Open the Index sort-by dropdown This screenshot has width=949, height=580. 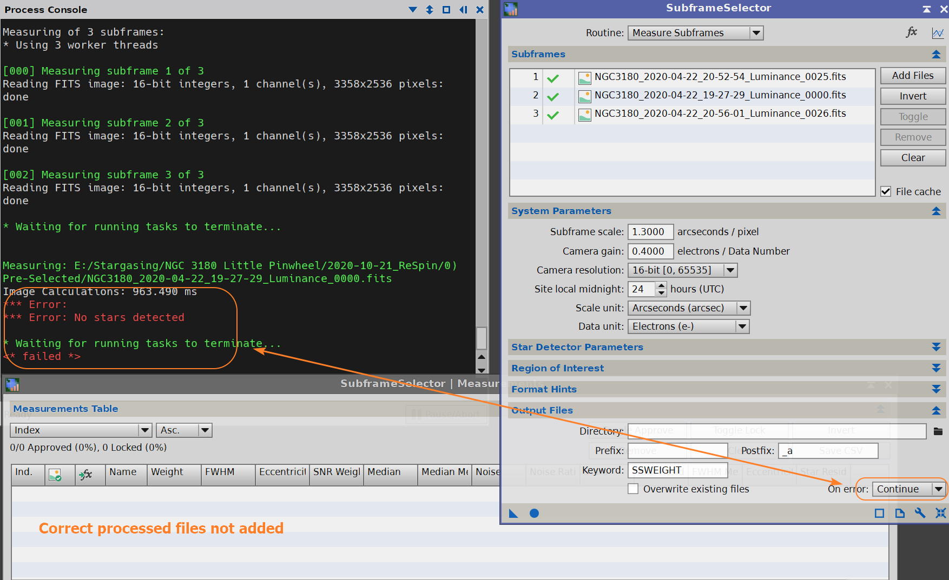(x=81, y=430)
